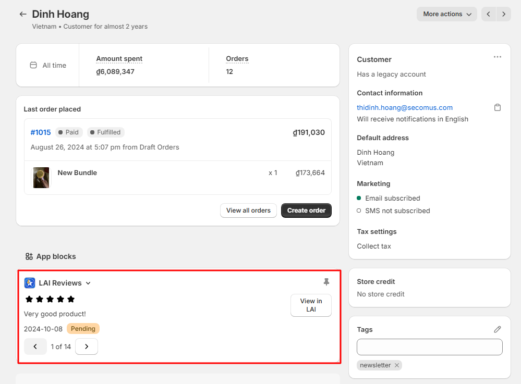
Task: Expand the LAI Reviews dropdown chevron
Action: pos(88,283)
